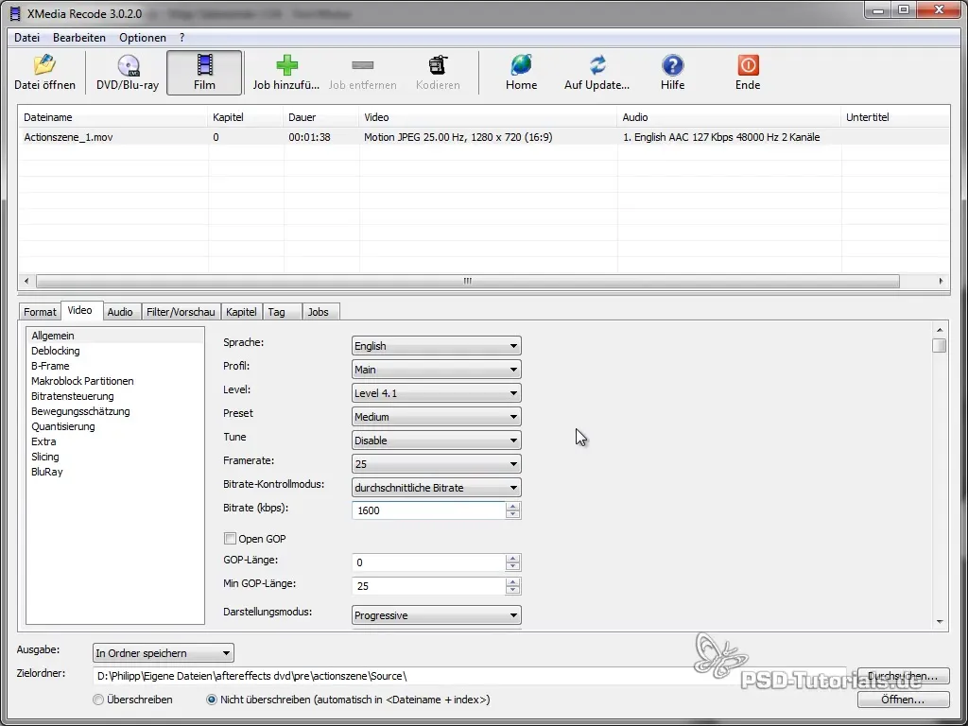Open the Tune dropdown showing Disable
The height and width of the screenshot is (726, 968).
[436, 441]
